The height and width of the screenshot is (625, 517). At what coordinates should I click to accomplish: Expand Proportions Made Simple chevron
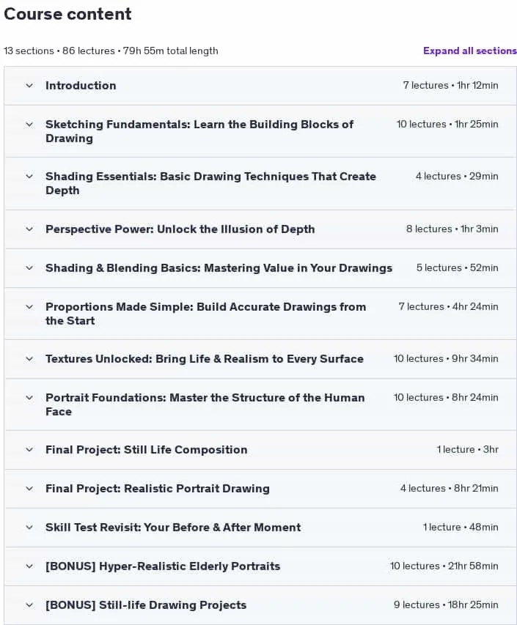[x=29, y=307]
